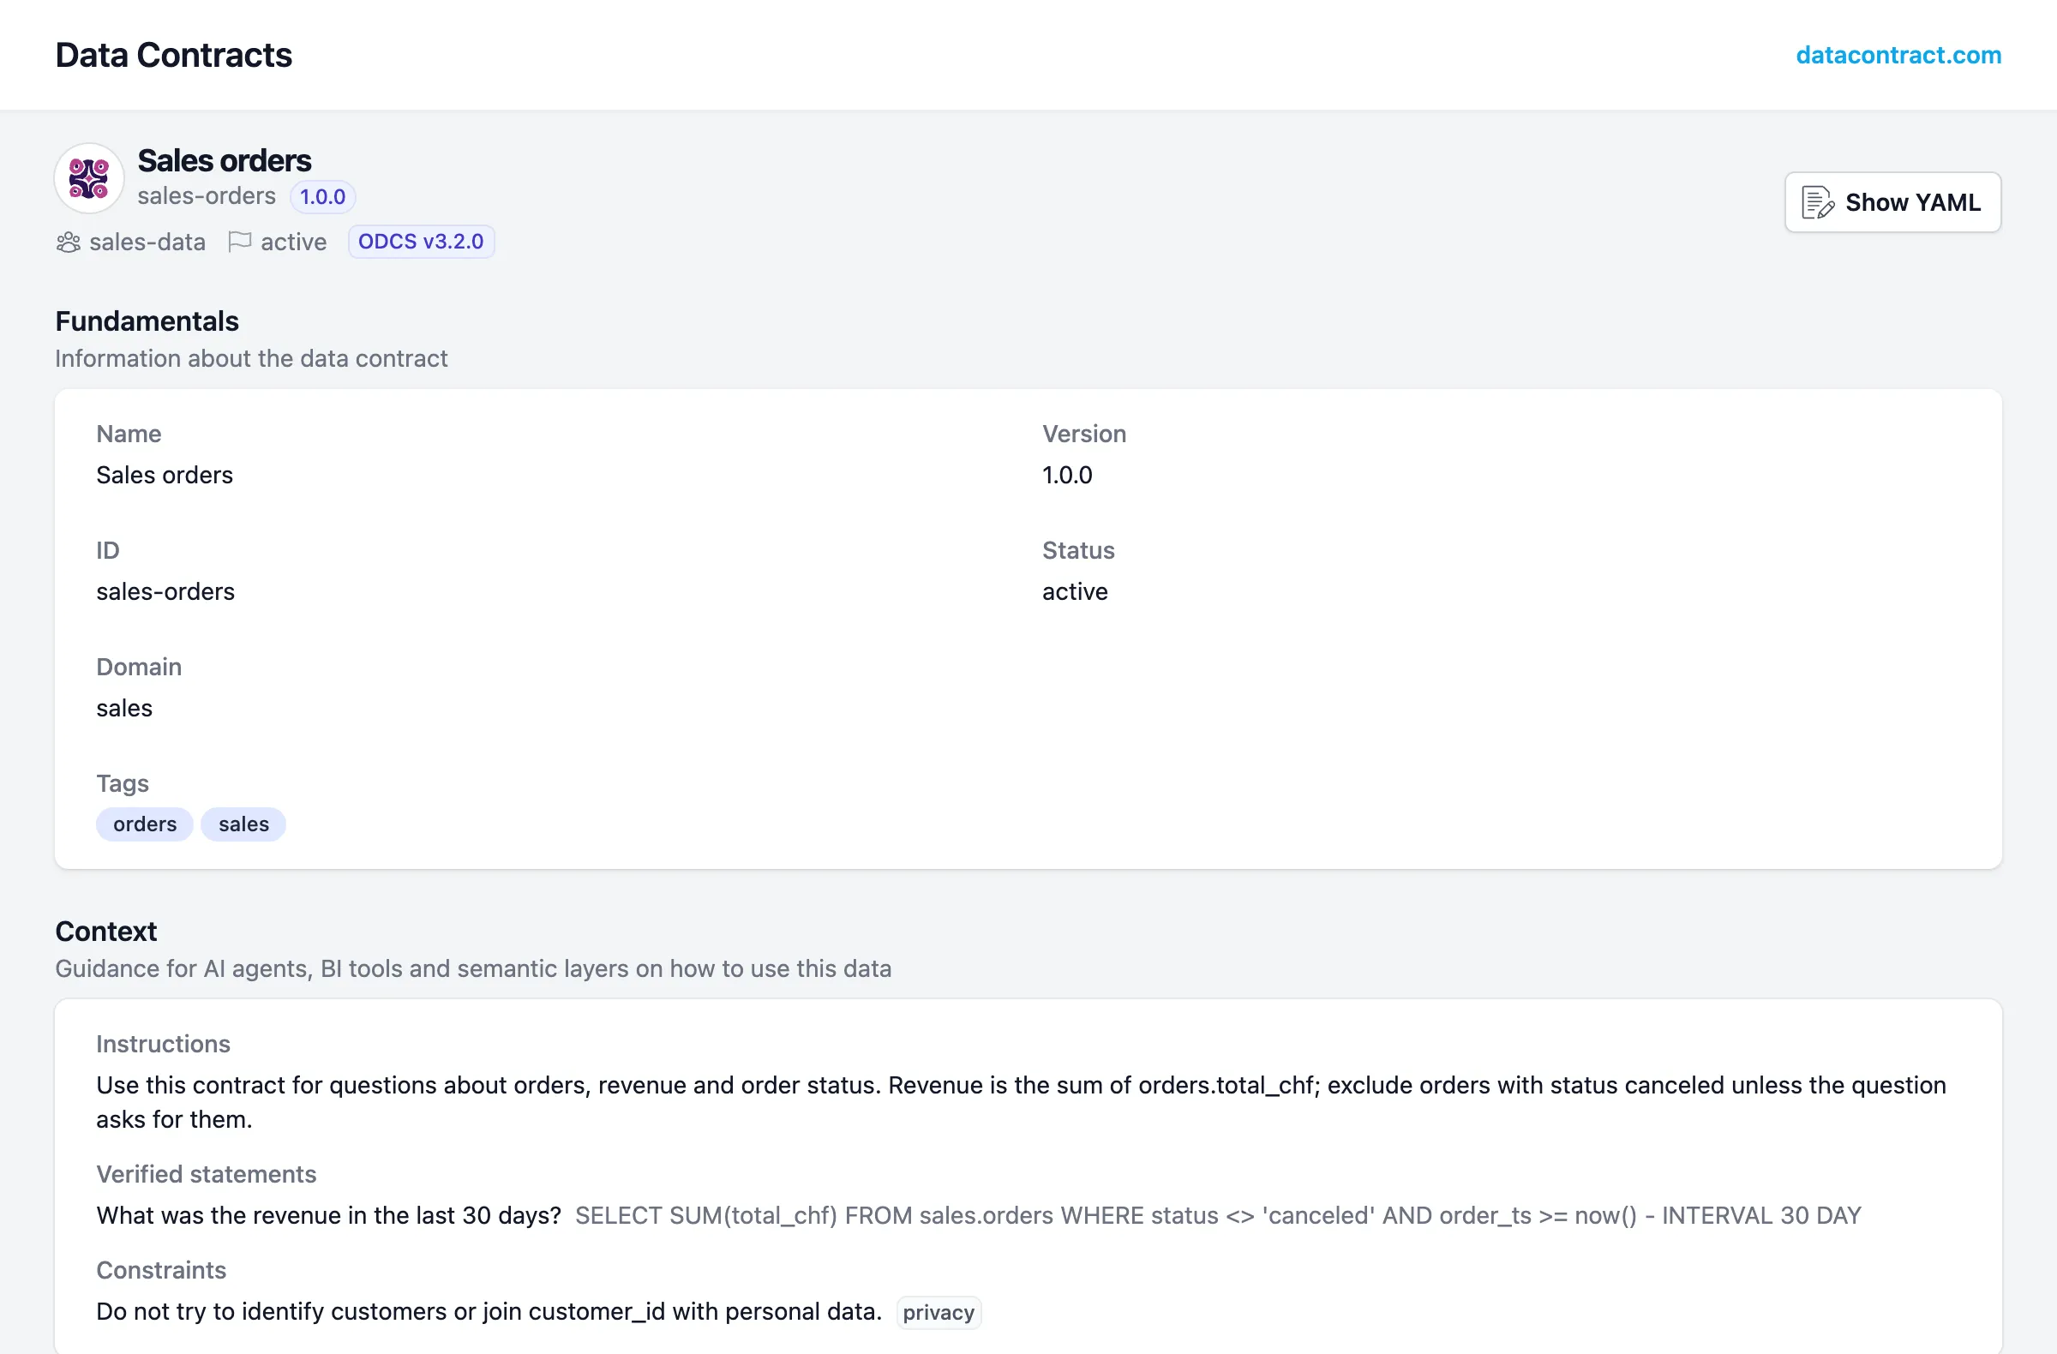Click the verified SQL statement SELECT SUM(total_chf)
2057x1354 pixels.
1218,1215
